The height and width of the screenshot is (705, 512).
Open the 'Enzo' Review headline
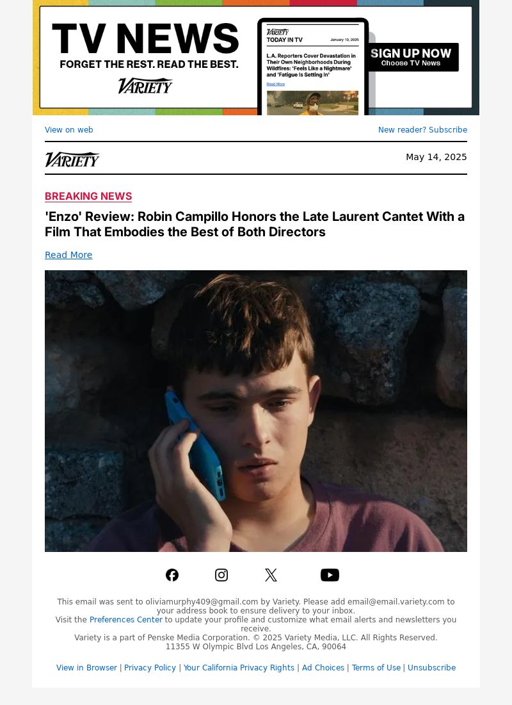[255, 224]
